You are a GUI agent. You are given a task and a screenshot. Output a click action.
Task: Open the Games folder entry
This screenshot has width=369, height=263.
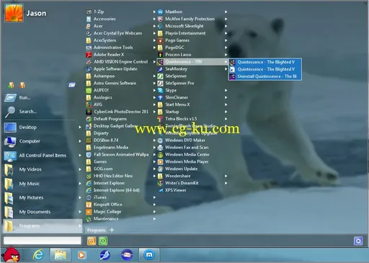click(121, 162)
